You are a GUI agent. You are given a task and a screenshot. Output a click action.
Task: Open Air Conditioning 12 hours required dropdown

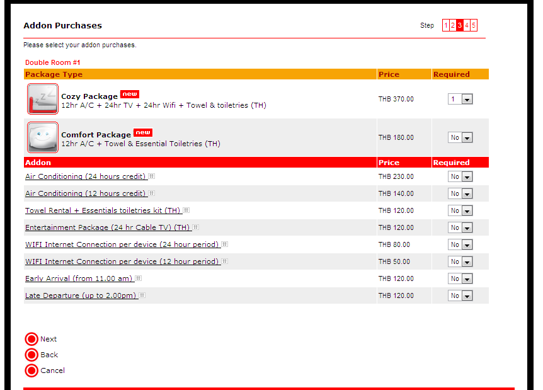(460, 193)
